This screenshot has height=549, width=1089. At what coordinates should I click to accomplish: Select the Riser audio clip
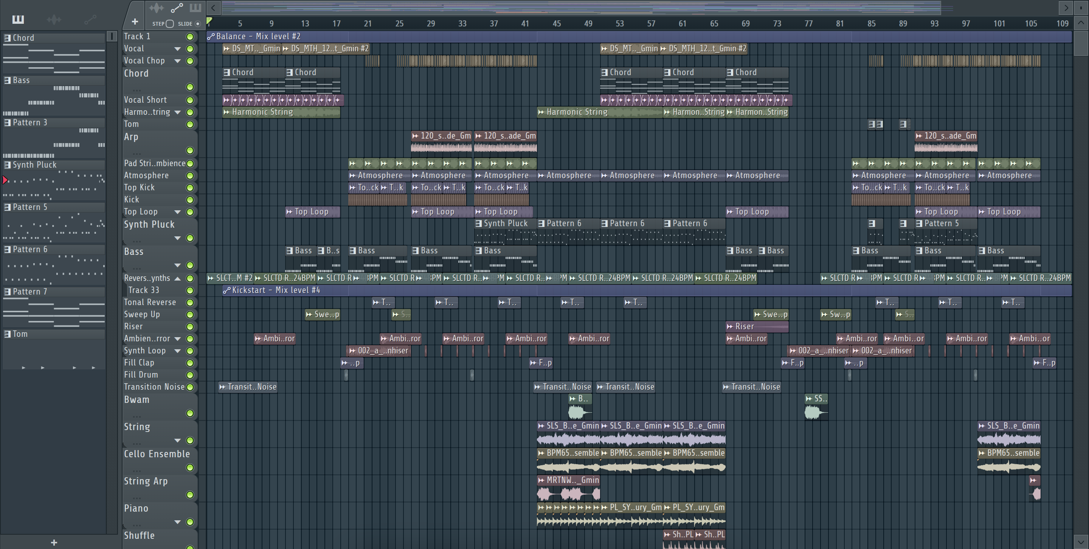[x=757, y=326]
